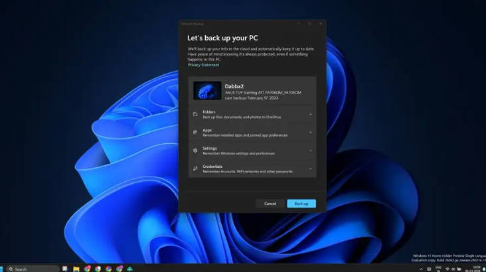
Task: Open the teal tree icon app in taskbar
Action: point(130,269)
